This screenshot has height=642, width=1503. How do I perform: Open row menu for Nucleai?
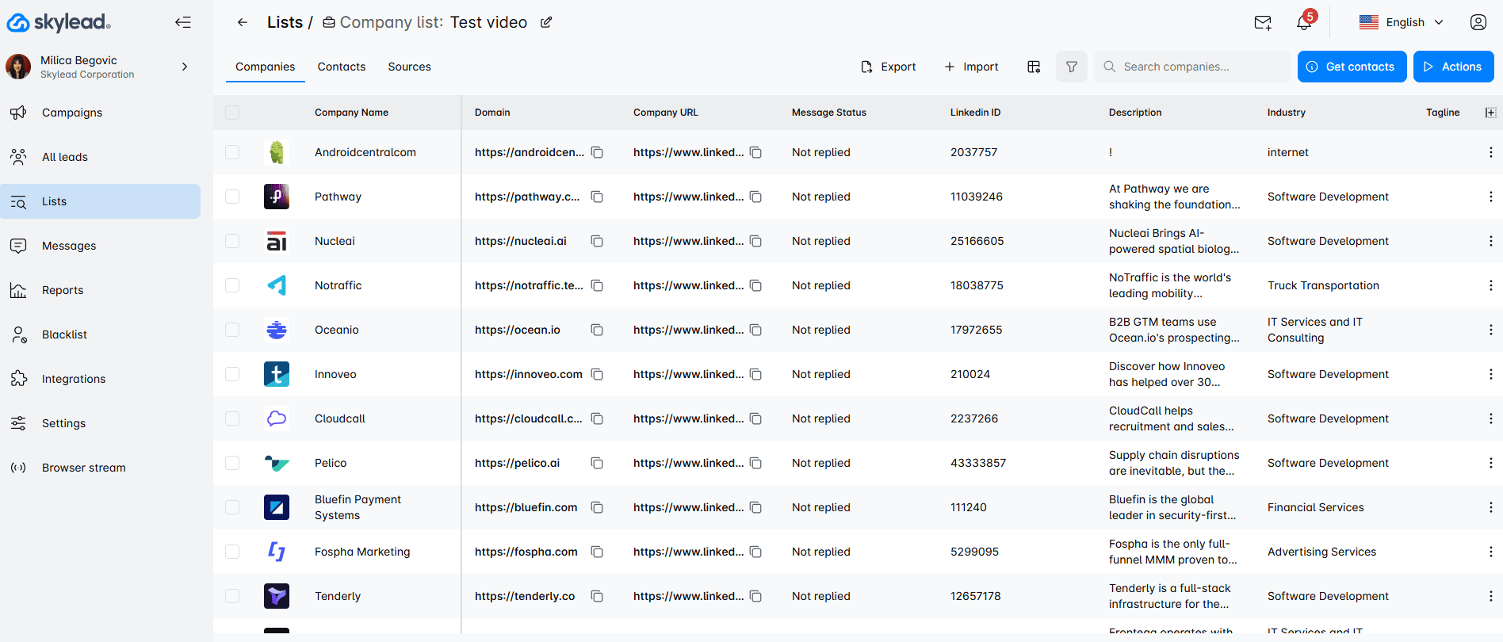1490,241
